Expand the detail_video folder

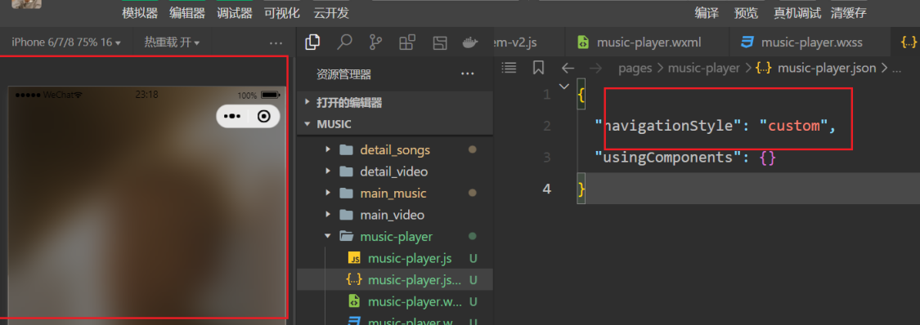[394, 171]
